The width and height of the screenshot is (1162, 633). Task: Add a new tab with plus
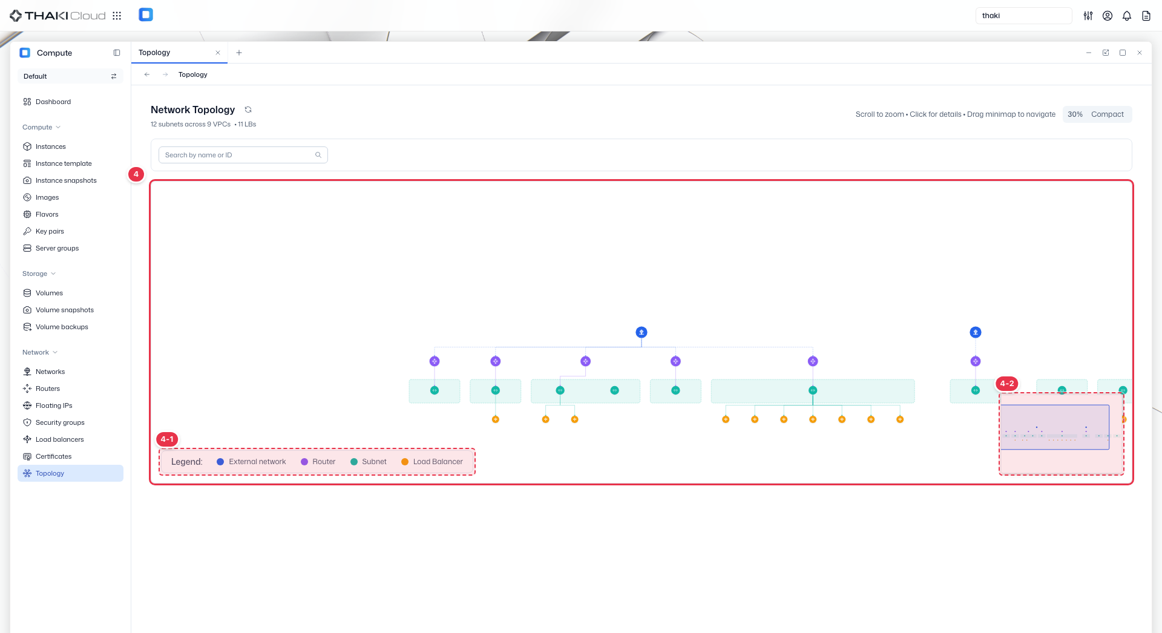coord(239,53)
